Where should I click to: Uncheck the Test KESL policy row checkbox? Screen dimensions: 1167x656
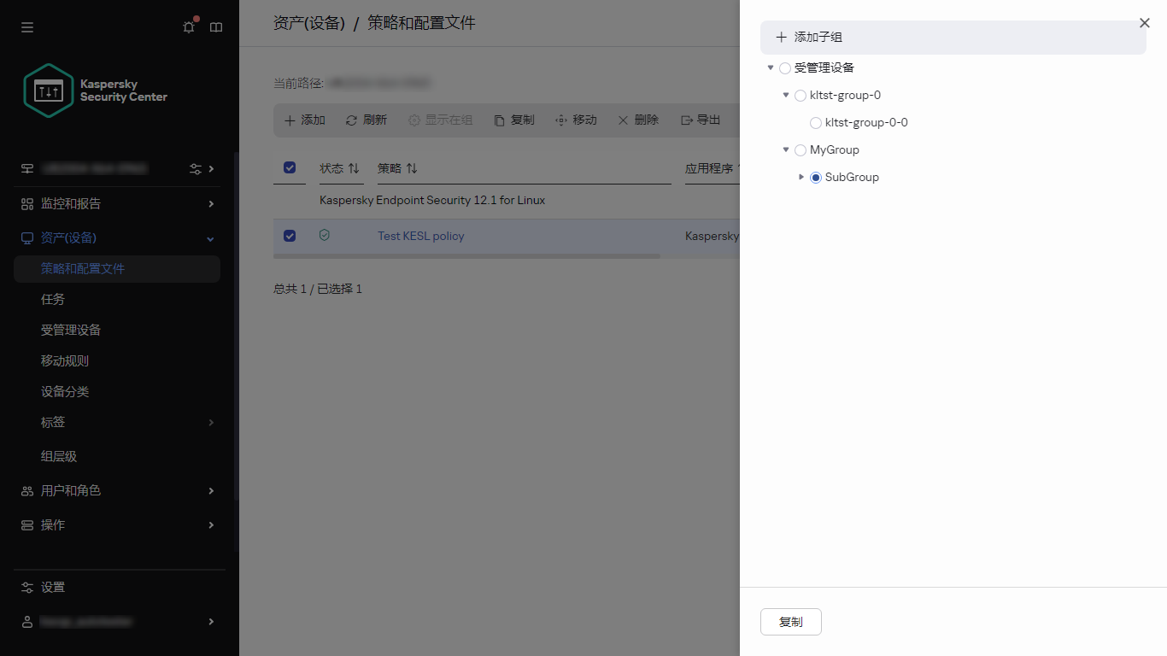click(290, 236)
